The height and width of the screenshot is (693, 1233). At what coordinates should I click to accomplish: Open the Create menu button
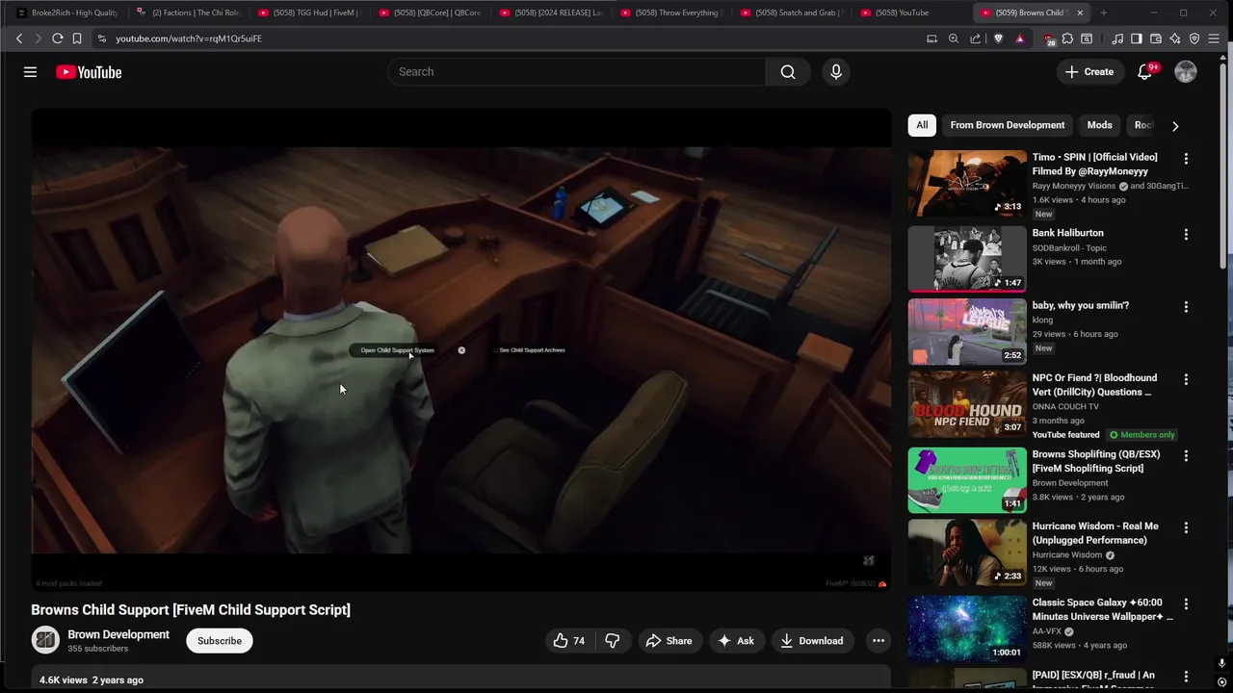pyautogui.click(x=1089, y=72)
